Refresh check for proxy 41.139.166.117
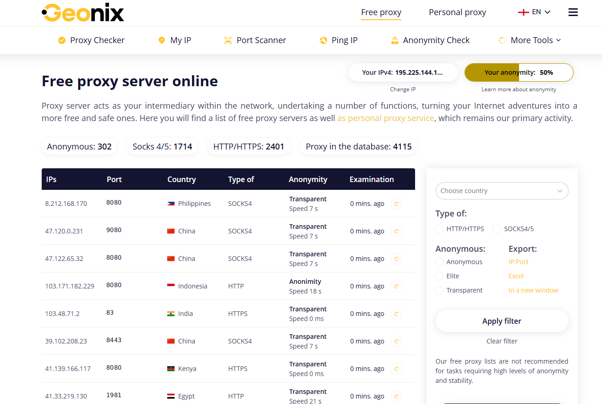The image size is (602, 404). 396,369
